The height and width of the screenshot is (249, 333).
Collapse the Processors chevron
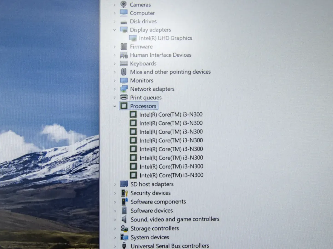click(115, 106)
